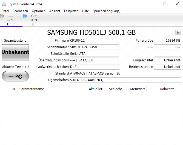Viewport: 183px width, 145px height.
Task: Select the blue Gut status circle for drive C:
Action: tap(25, 16)
